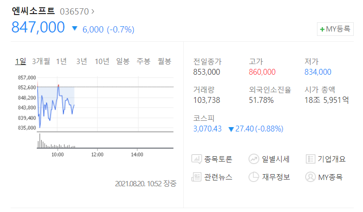This screenshot has width=363, height=212.
Task: Click the 14:00 time axis label
Action: tap(137, 155)
